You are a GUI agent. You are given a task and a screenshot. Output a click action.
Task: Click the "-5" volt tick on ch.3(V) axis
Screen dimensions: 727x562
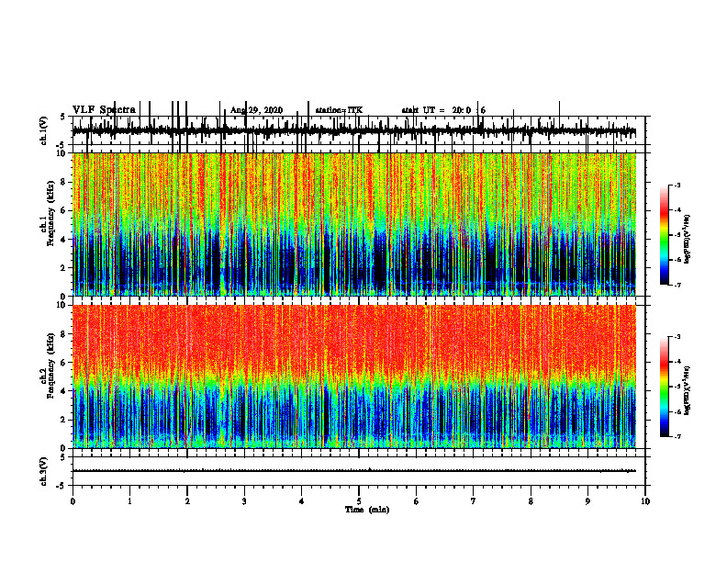coord(62,486)
